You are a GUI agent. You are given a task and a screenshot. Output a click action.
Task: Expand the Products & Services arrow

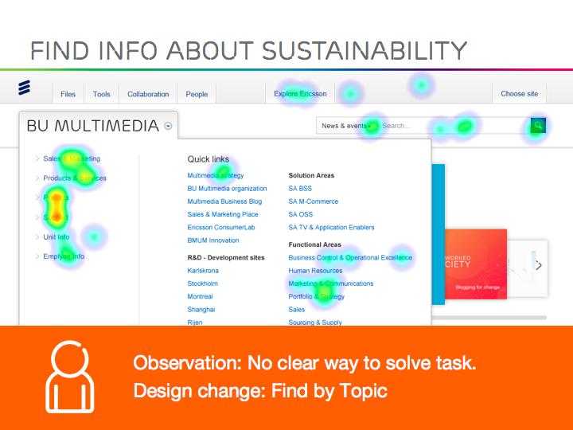(x=37, y=178)
